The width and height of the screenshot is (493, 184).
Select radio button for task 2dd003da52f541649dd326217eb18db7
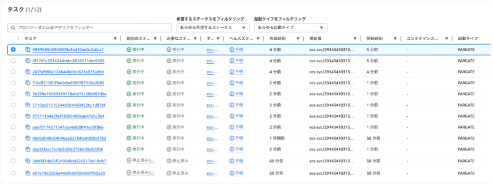(x=13, y=161)
